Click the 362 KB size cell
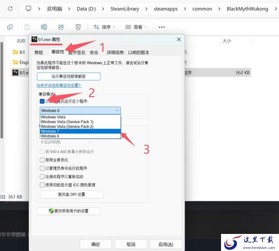Viewport: 279px width, 251px height. [242, 73]
